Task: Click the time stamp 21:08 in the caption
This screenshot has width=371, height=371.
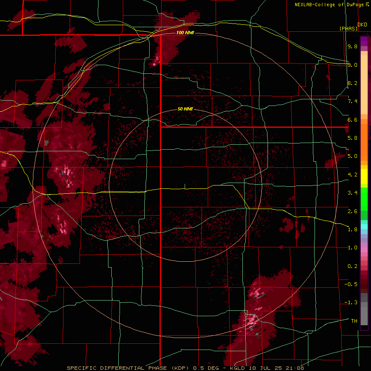Action: tap(294, 368)
